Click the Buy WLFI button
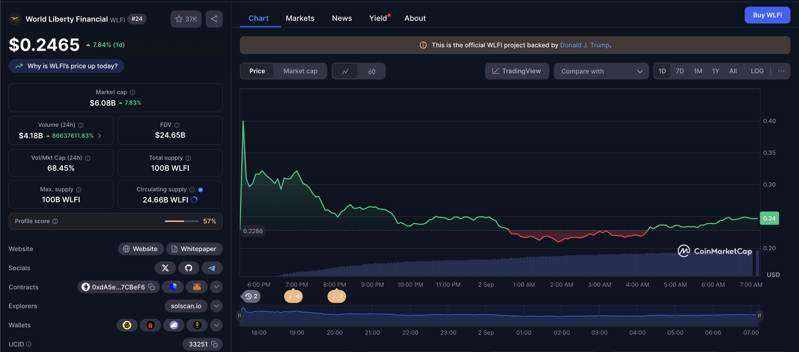 pos(767,15)
